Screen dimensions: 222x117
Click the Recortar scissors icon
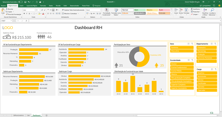[x=6, y=9]
